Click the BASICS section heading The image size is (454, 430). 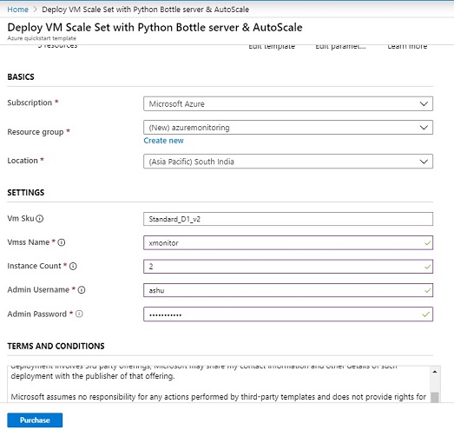coord(21,76)
